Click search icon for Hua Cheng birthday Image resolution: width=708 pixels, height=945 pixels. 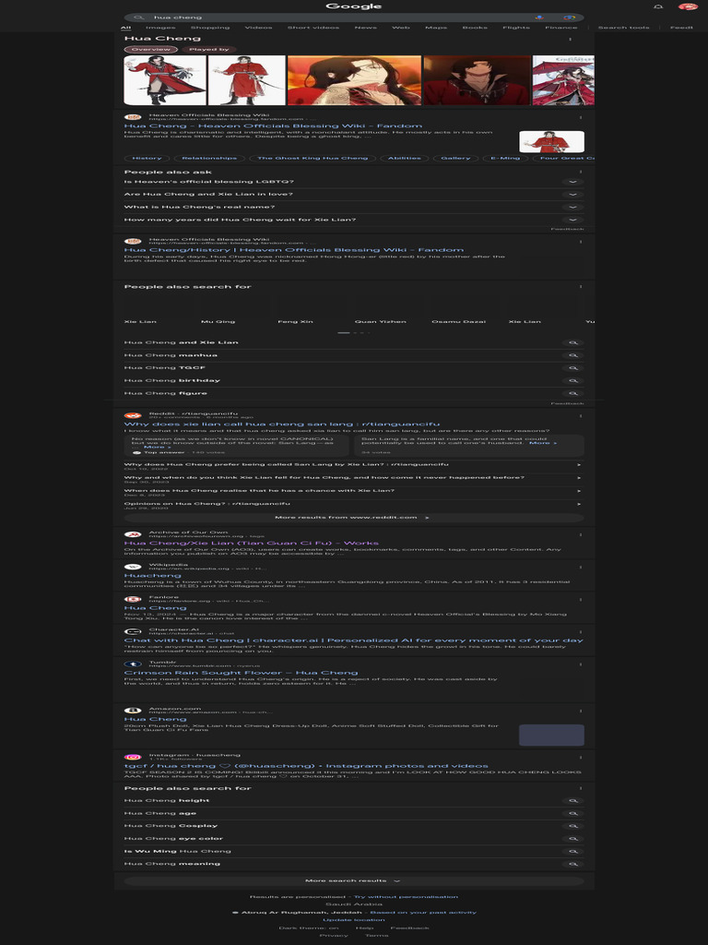tap(573, 380)
